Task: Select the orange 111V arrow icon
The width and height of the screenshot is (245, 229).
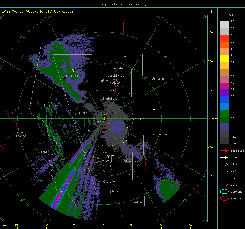Action: click(224, 164)
